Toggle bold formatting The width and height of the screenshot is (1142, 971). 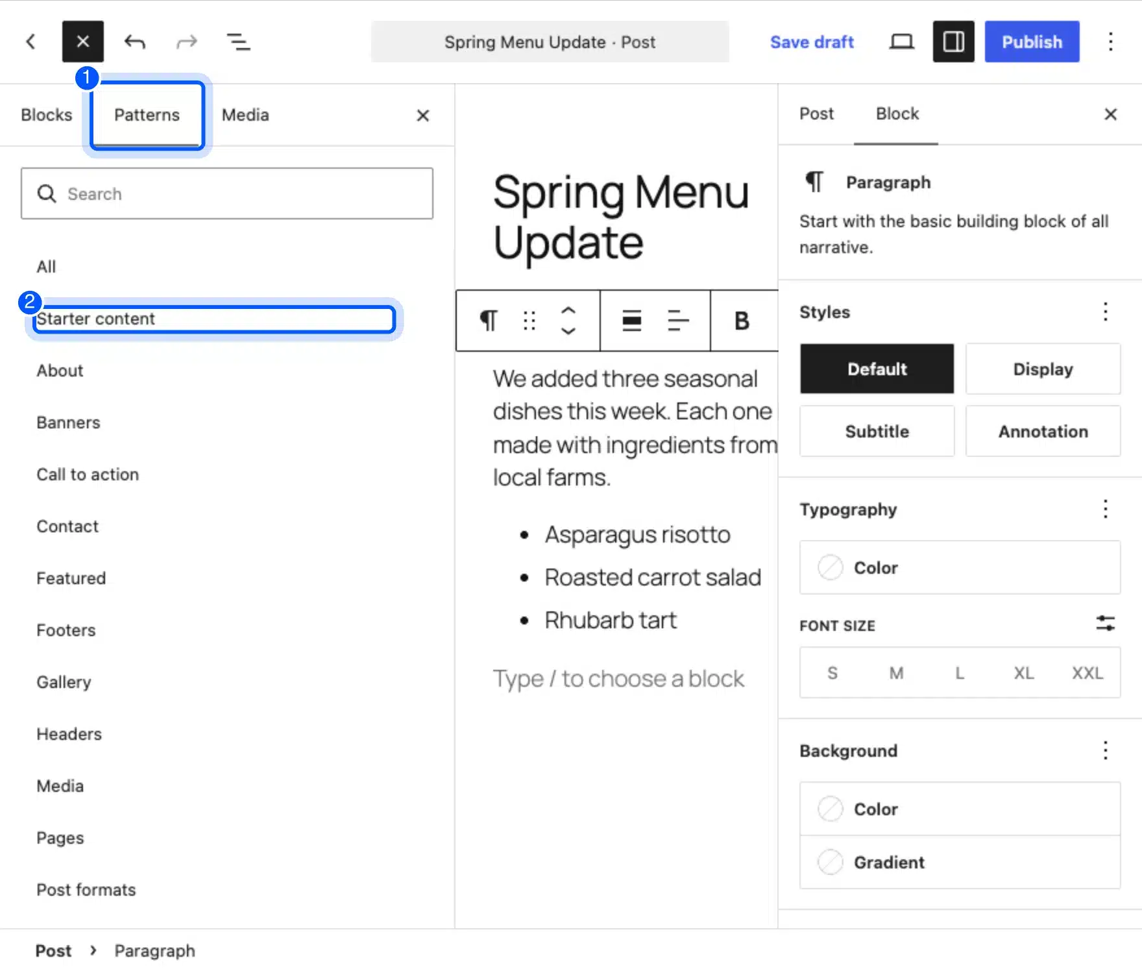click(742, 321)
